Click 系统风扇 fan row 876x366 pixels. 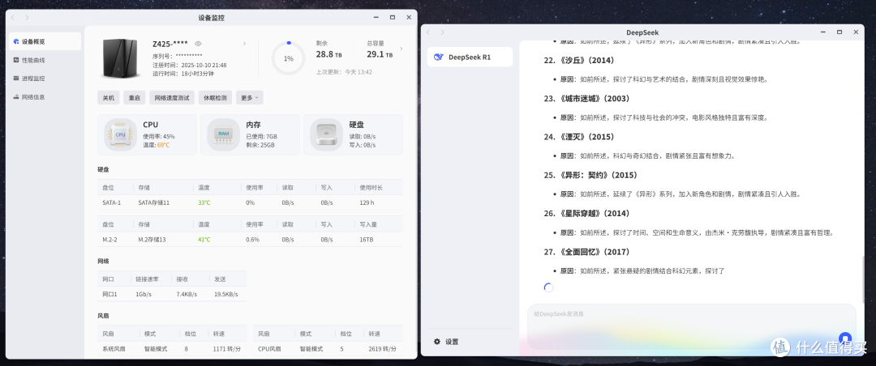172,349
